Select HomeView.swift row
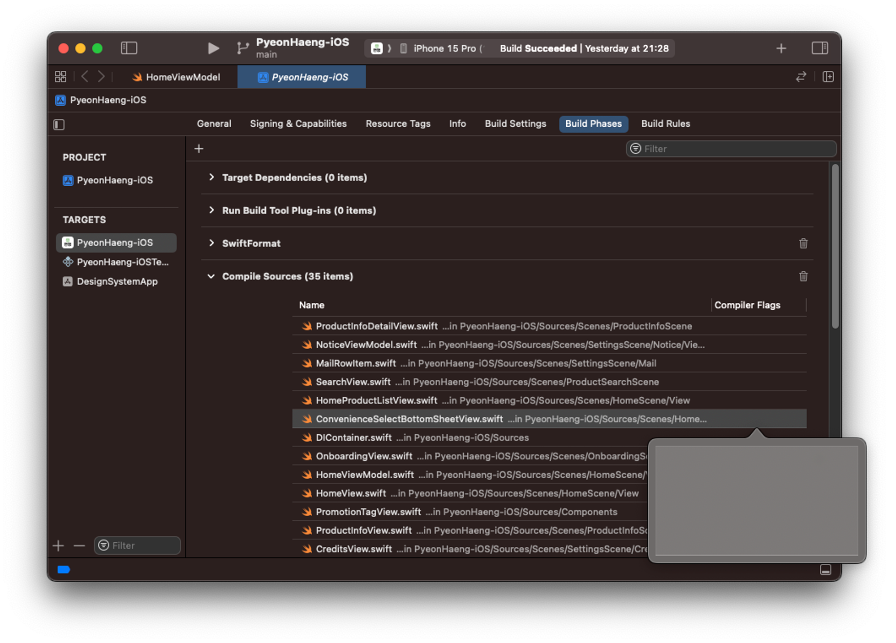Viewport: 896px width, 643px height. coord(470,493)
